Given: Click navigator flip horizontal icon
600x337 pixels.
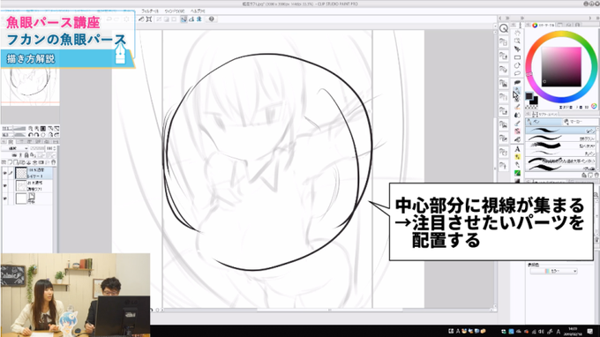Looking at the screenshot, I should click(50, 135).
